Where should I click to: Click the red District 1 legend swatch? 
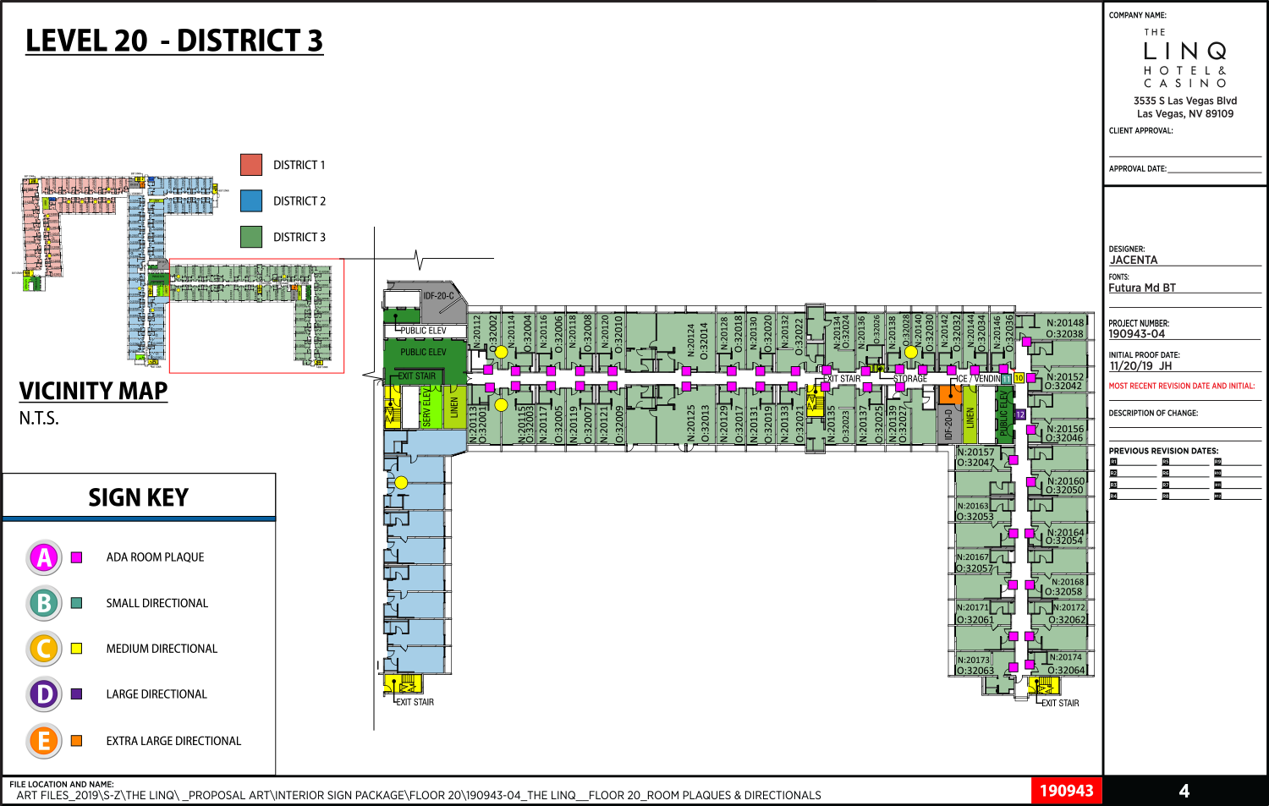coord(251,165)
